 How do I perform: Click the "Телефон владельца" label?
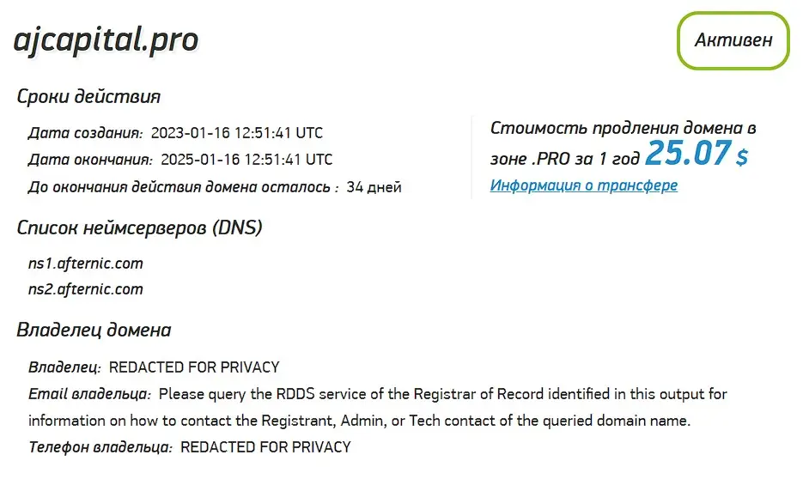point(100,447)
